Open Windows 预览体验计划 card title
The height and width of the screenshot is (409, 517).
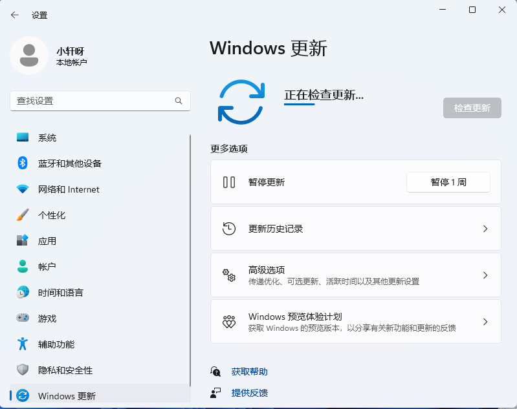[x=295, y=317]
